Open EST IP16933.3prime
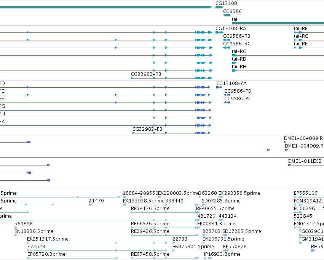The width and height of the screenshot is (324, 260). 222,254
